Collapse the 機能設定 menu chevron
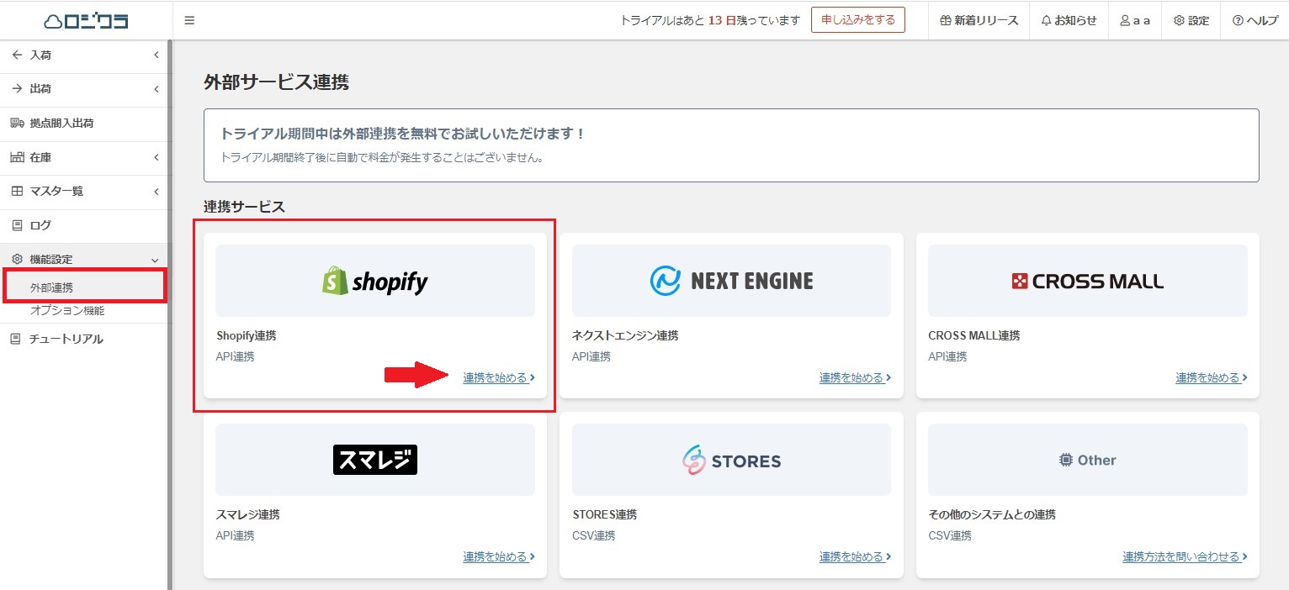 (x=155, y=260)
